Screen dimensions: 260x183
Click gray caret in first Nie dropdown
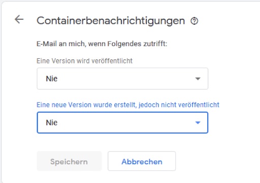[x=198, y=79]
